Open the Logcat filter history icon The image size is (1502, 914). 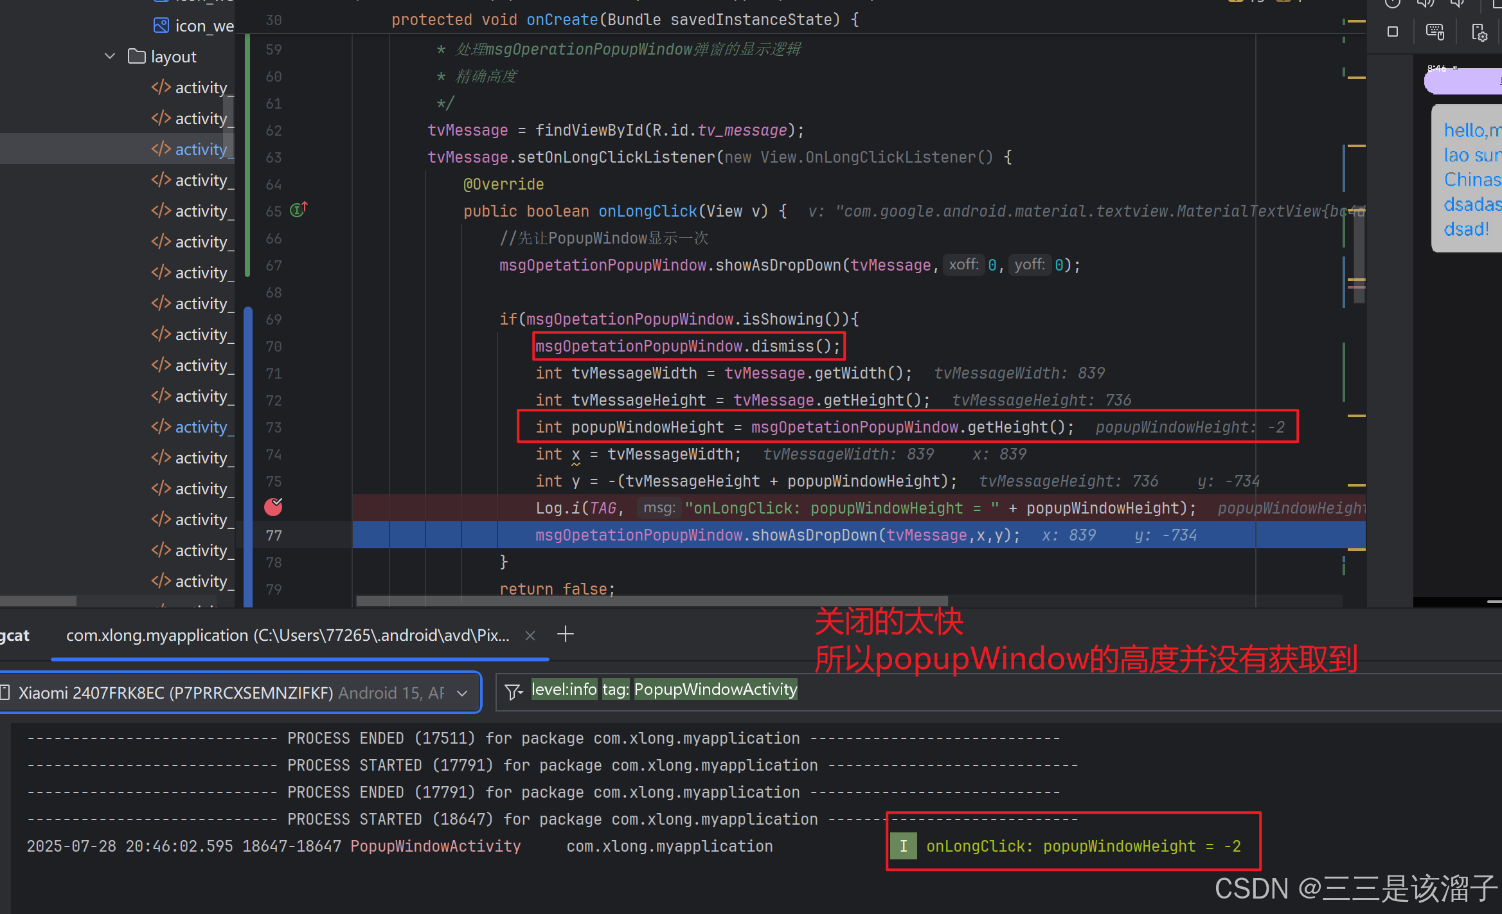click(x=514, y=692)
